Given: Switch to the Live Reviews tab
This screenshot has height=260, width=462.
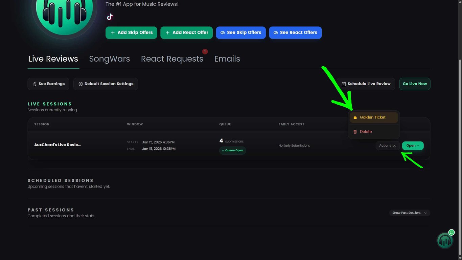Looking at the screenshot, I should pyautogui.click(x=53, y=59).
